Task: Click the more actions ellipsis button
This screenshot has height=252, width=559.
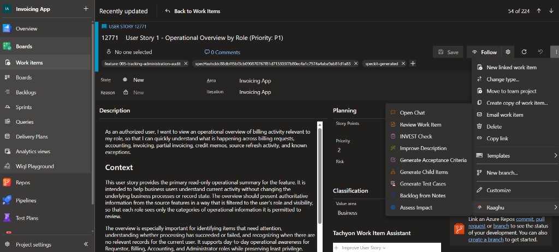Action: point(555,52)
